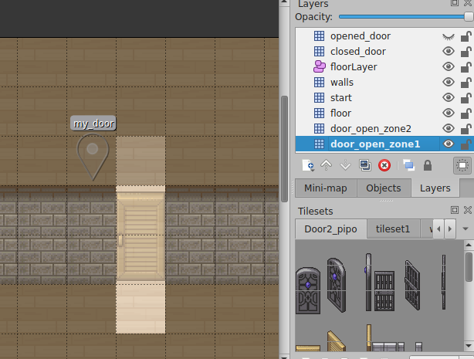Viewport: 474px width, 359px height.
Task: Raise the selected layer with up arrow
Action: tap(327, 165)
